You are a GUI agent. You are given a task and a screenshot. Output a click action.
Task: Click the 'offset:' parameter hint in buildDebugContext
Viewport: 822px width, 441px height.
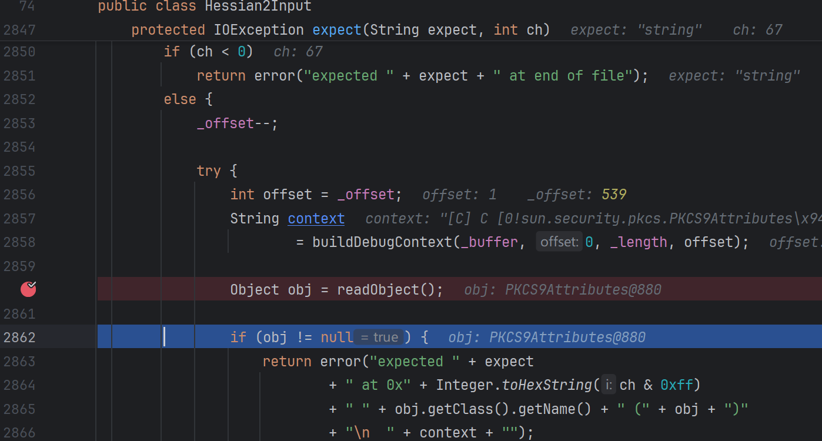coord(559,242)
